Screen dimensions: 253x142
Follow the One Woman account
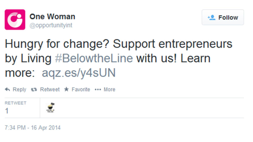pyautogui.click(x=223, y=17)
